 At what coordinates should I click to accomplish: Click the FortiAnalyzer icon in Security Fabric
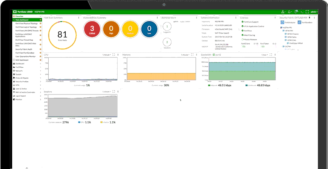[x=282, y=22]
